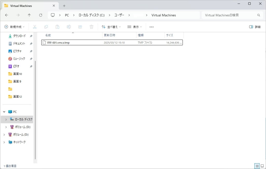The image size is (266, 169).
Task: Click the Rename icon in toolbar
Action: (69, 27)
